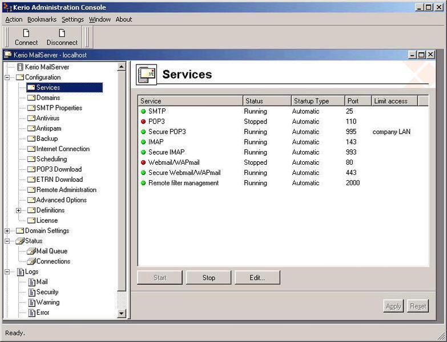Screen dimensions: 447x342
Task: Click the Security log icon
Action: coord(31,292)
